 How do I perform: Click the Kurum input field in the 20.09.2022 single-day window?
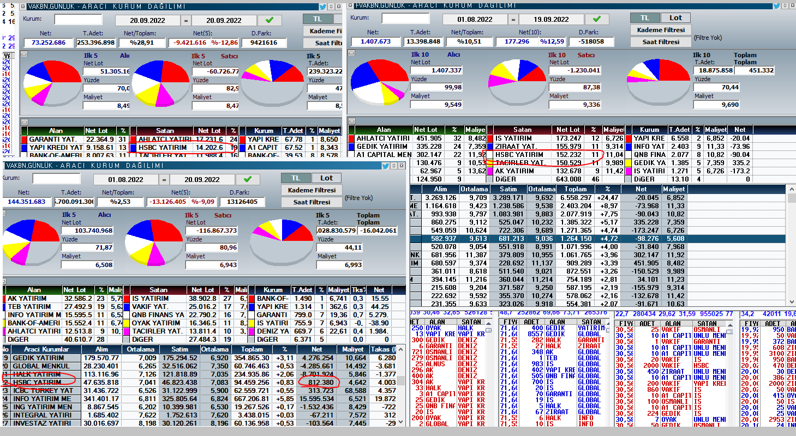coord(78,20)
